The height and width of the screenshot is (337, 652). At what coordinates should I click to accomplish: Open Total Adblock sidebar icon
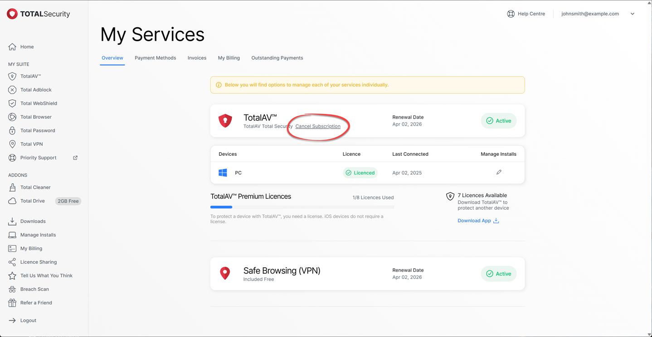click(x=12, y=90)
